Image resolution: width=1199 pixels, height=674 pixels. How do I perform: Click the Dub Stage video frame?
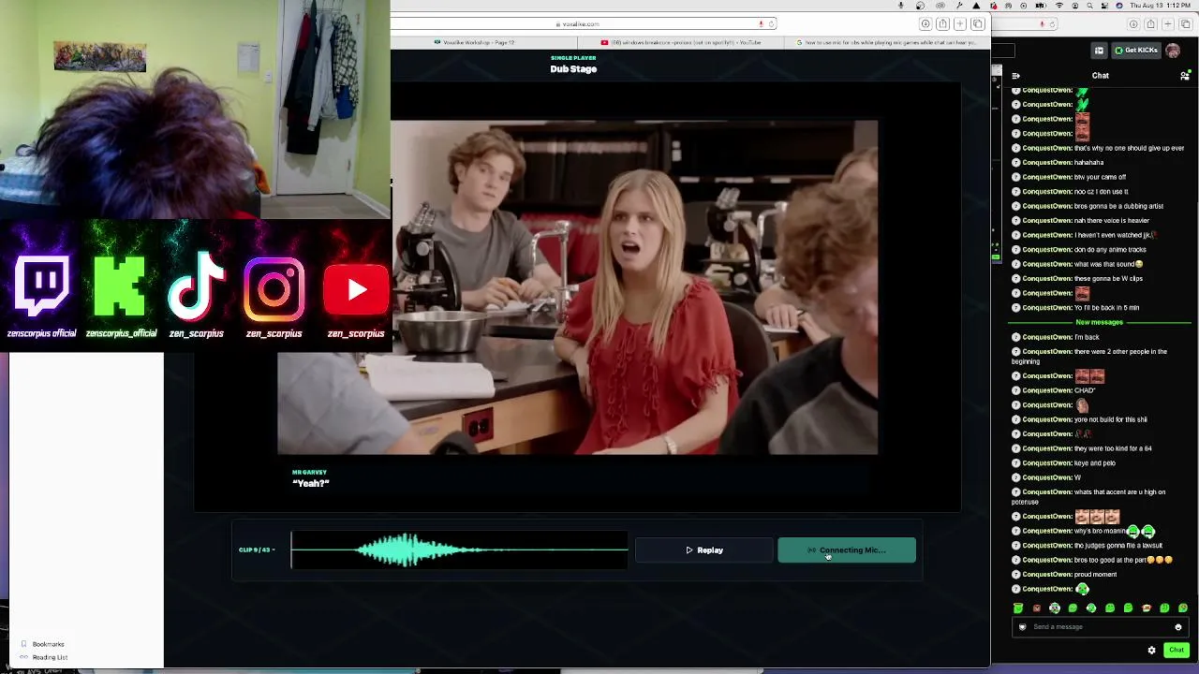[577, 286]
